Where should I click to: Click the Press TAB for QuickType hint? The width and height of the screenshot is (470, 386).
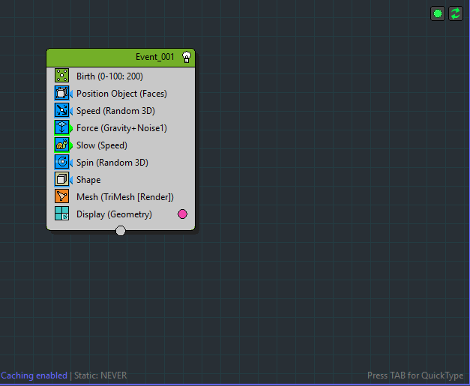(x=415, y=376)
